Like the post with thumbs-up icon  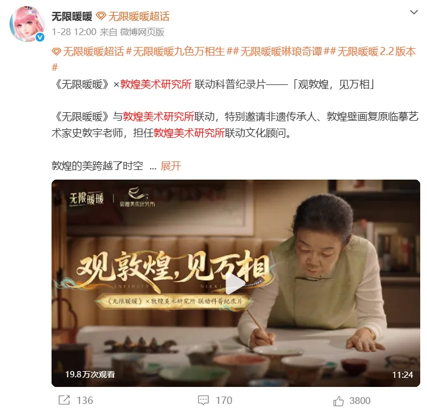coord(339,401)
